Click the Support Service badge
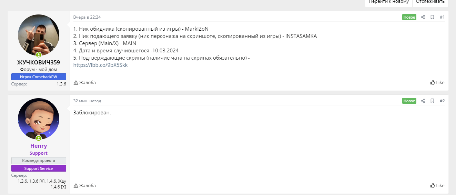The image size is (456, 195). coord(39,168)
